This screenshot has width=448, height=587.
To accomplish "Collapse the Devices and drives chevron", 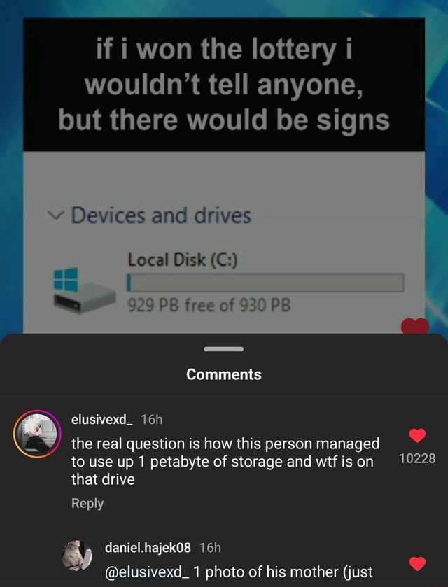I will pyautogui.click(x=55, y=215).
